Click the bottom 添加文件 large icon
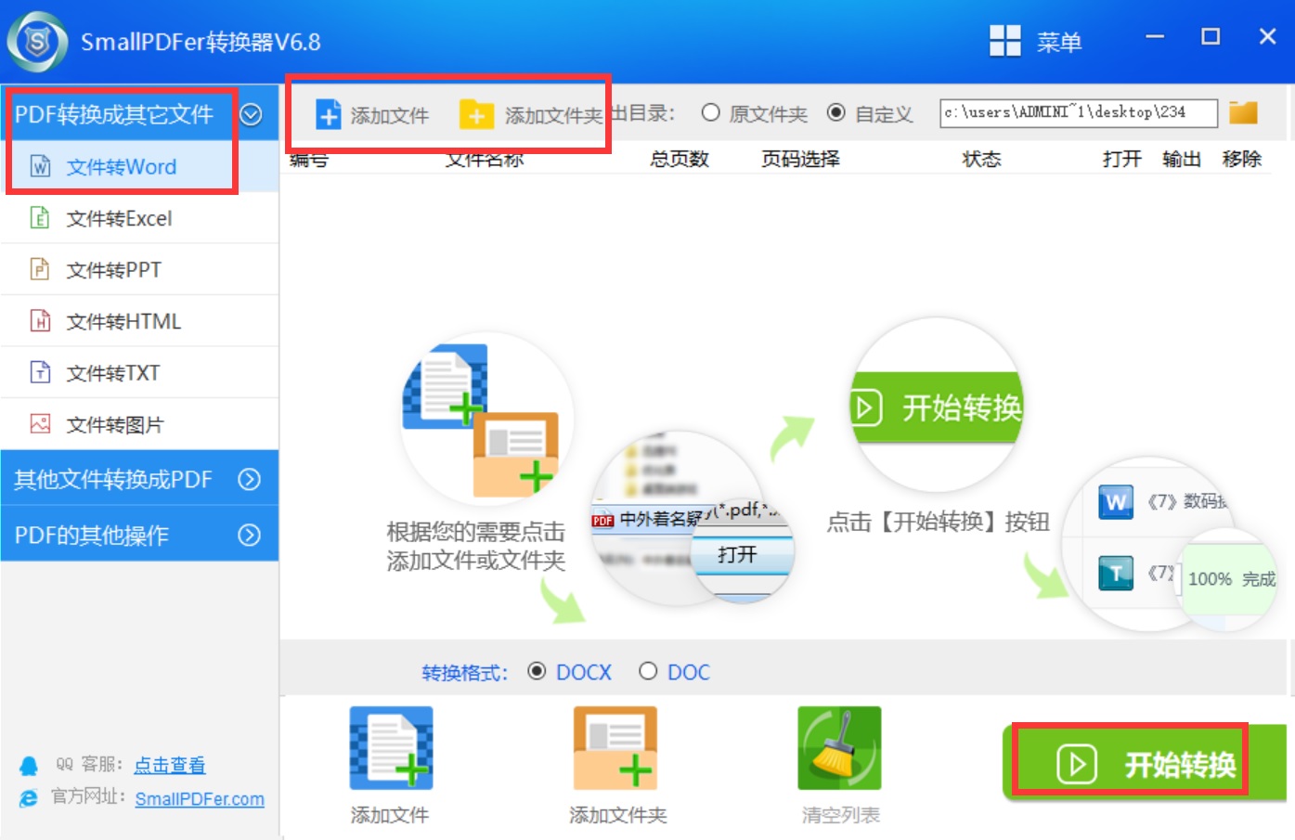 pos(391,748)
